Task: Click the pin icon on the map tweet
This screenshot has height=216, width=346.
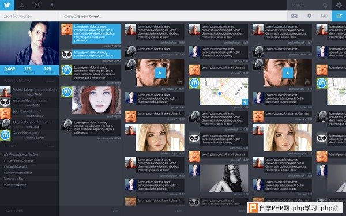Action: pyautogui.click(x=245, y=102)
